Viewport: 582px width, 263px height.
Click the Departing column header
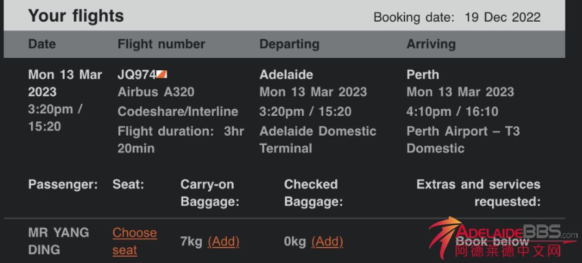pos(289,44)
